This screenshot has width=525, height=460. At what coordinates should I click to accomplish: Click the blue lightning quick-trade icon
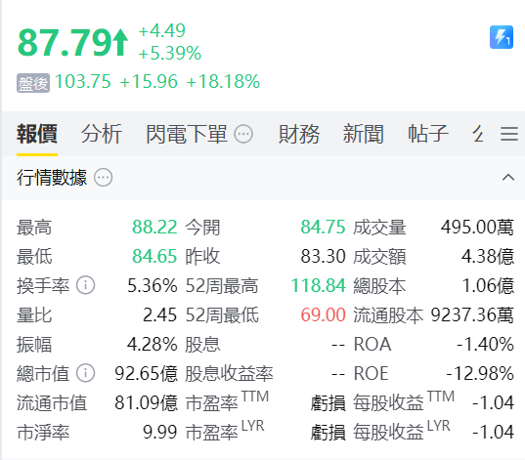click(502, 37)
